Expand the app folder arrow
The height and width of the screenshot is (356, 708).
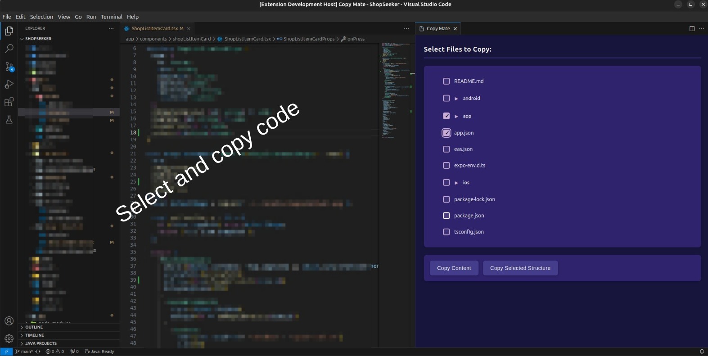pos(456,116)
